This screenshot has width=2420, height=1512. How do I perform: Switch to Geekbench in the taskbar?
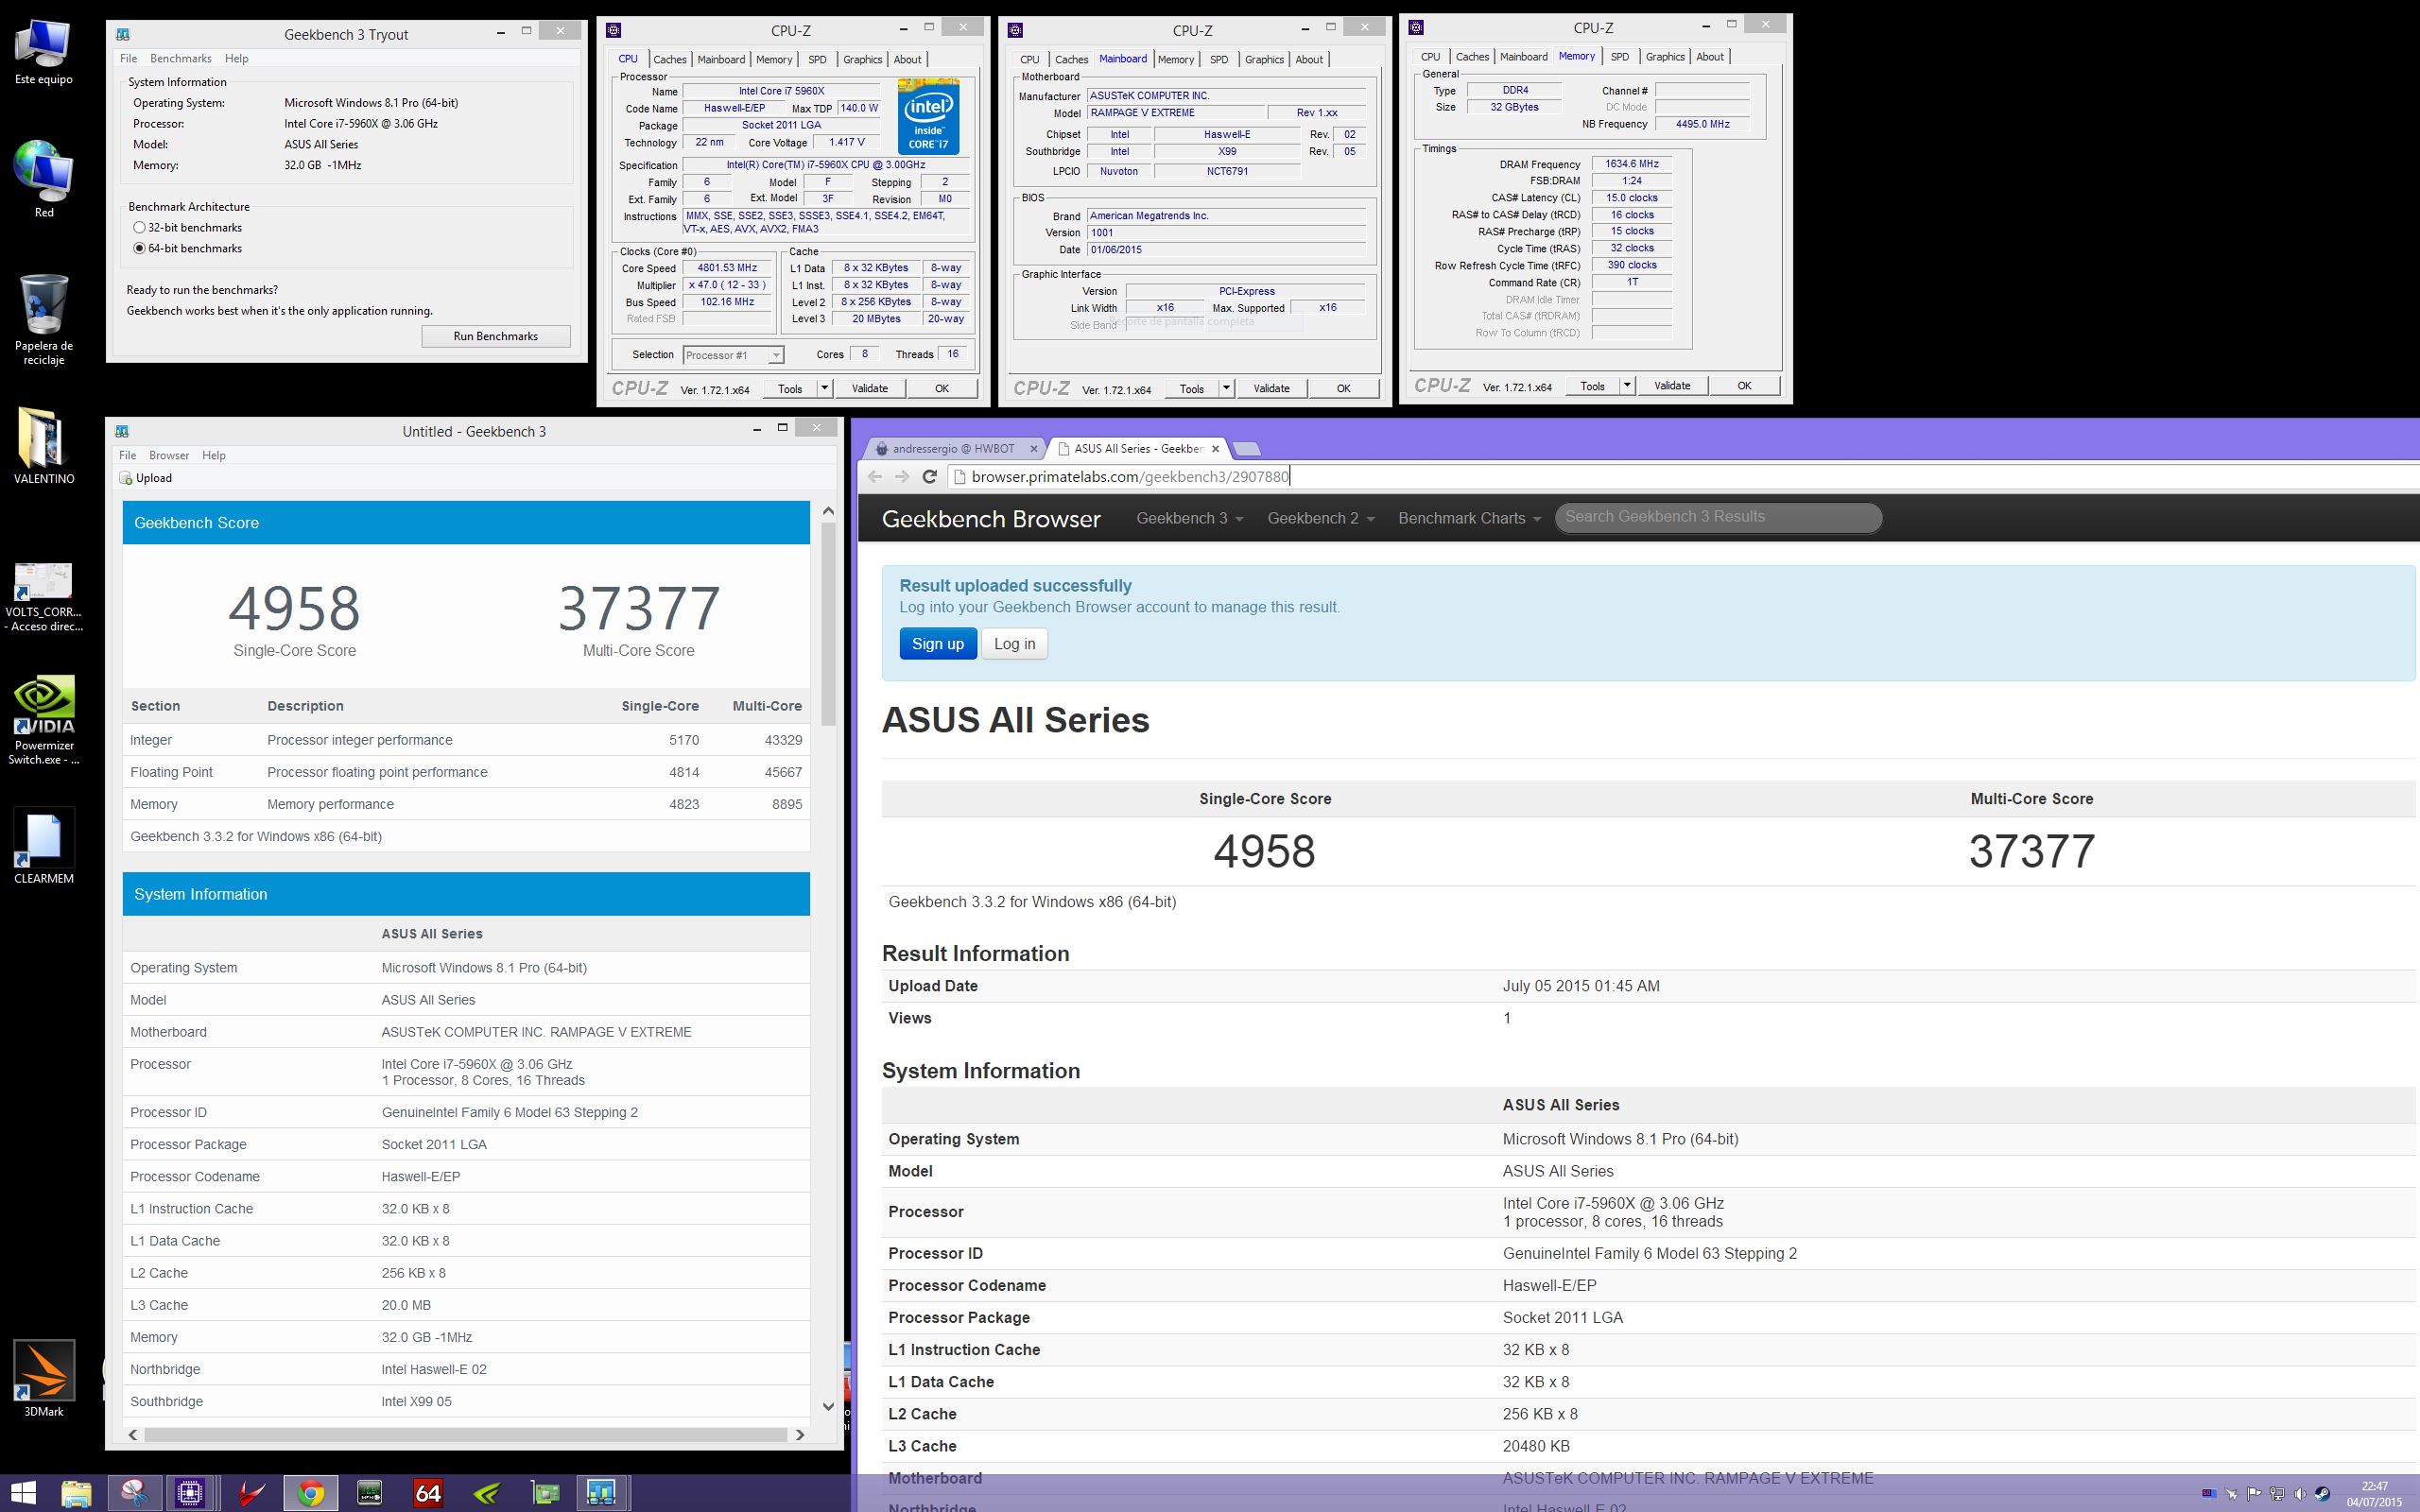[601, 1493]
